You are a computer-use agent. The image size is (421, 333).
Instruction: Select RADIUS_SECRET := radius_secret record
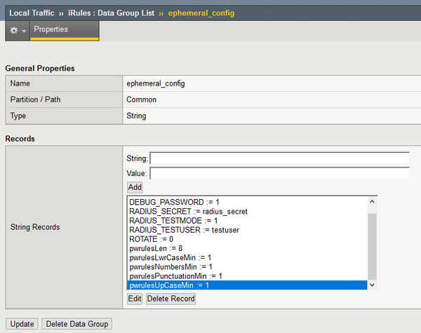coord(188,211)
